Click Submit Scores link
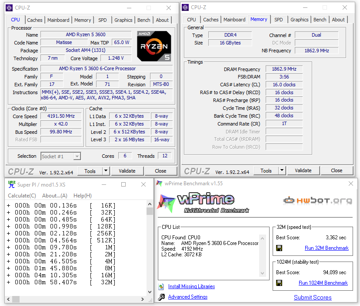Viewport: 360px width, 306px height. 313,297
